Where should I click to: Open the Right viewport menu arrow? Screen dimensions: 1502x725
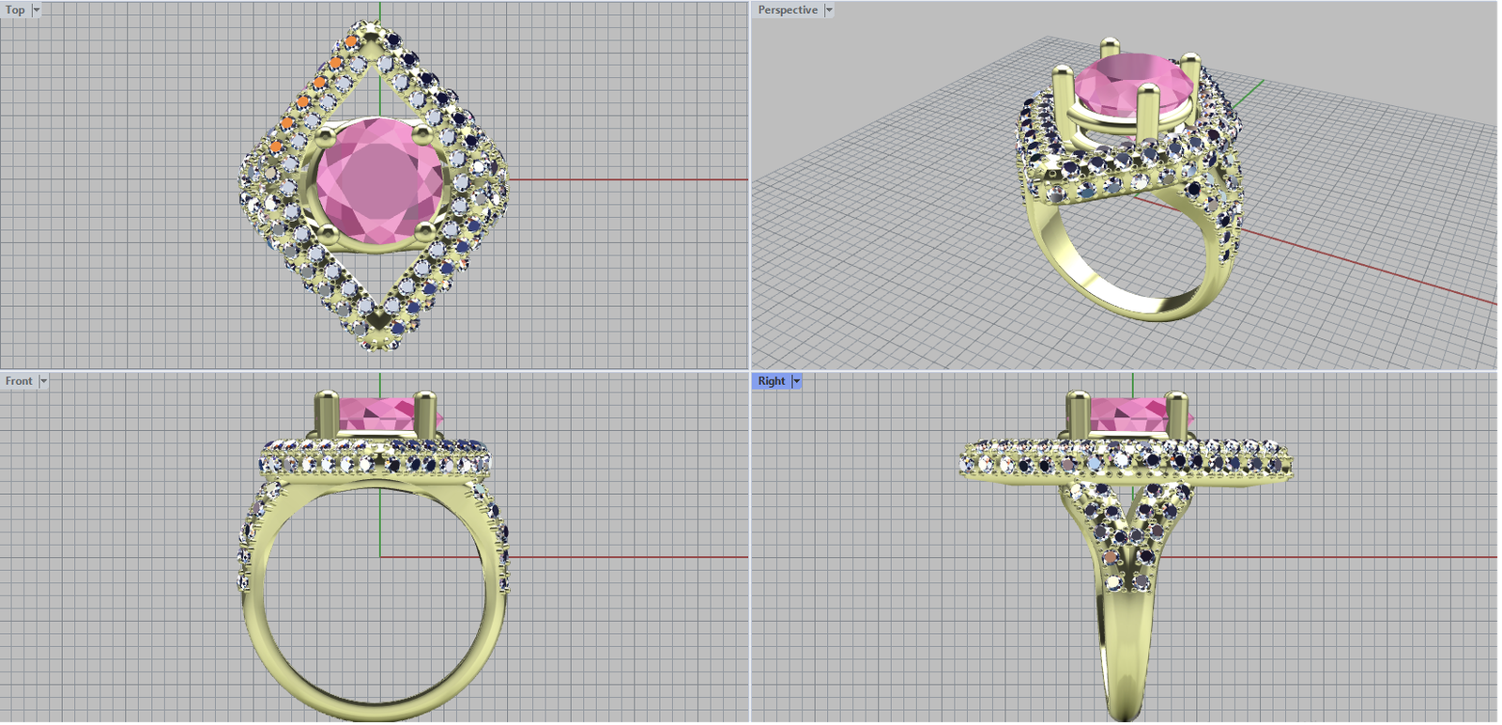point(796,381)
